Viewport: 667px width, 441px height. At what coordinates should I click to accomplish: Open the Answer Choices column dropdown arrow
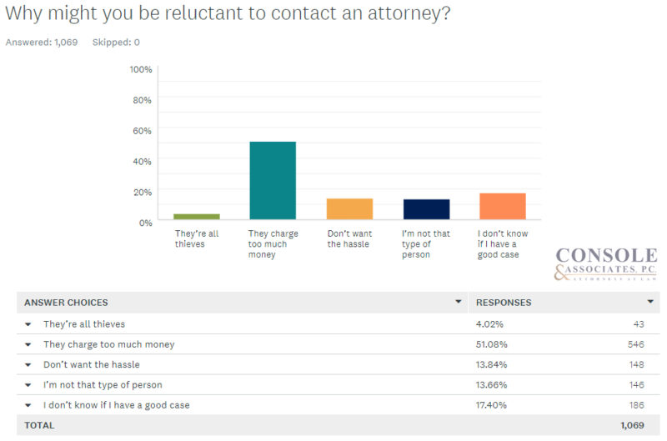(458, 302)
